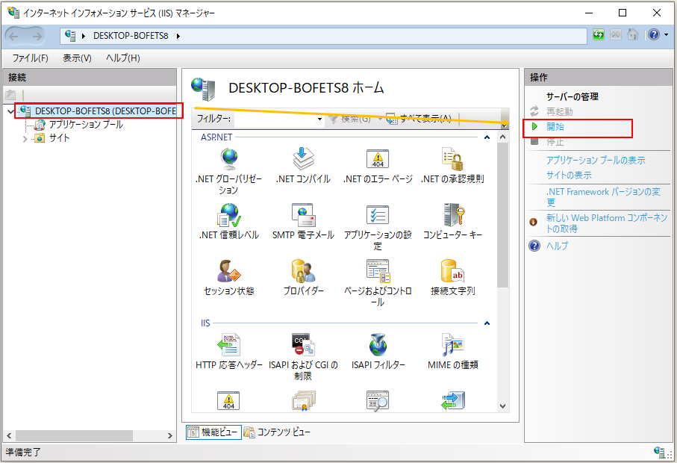The height and width of the screenshot is (463, 677).
Task: Open アプリケーションの設定 feature
Action: coord(378,227)
